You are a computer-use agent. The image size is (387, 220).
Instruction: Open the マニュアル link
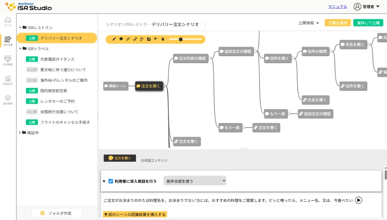pos(337,6)
